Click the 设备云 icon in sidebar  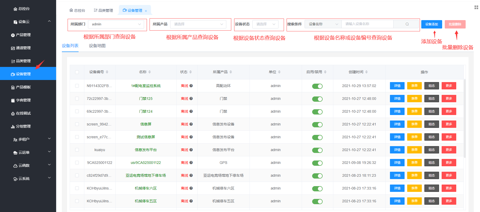15,22
